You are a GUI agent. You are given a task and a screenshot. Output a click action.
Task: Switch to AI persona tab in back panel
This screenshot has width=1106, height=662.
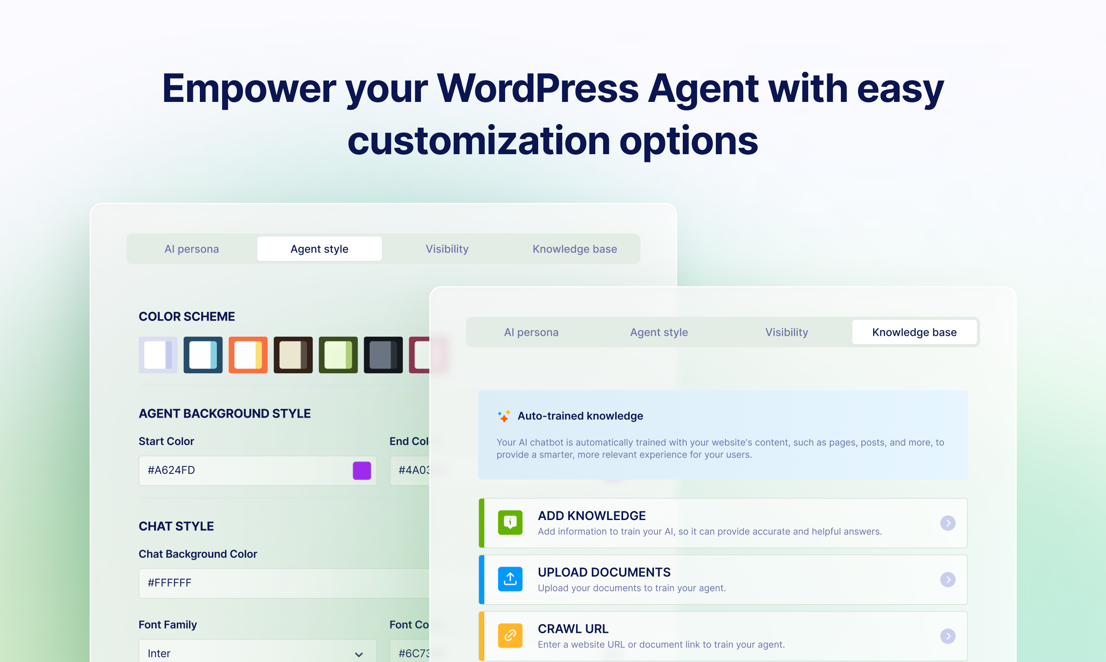[192, 249]
